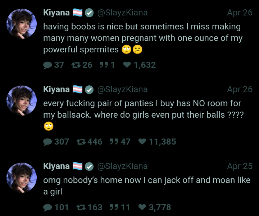Like the tweet with 3,778 likes
The image size is (259, 216).
[x=142, y=207]
